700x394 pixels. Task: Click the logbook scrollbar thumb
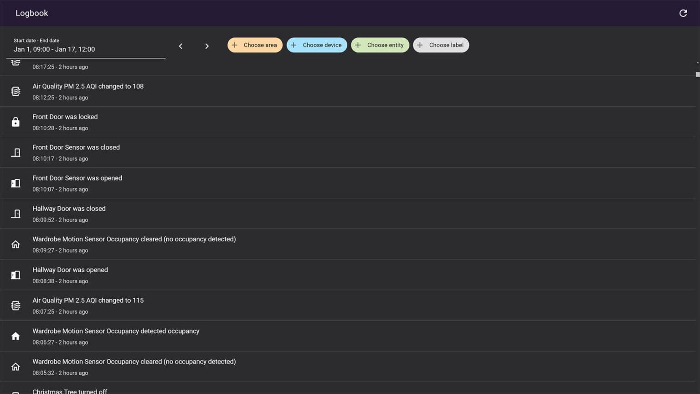pyautogui.click(x=697, y=74)
